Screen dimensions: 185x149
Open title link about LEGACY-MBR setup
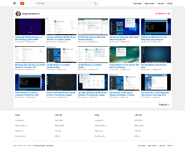28,38
